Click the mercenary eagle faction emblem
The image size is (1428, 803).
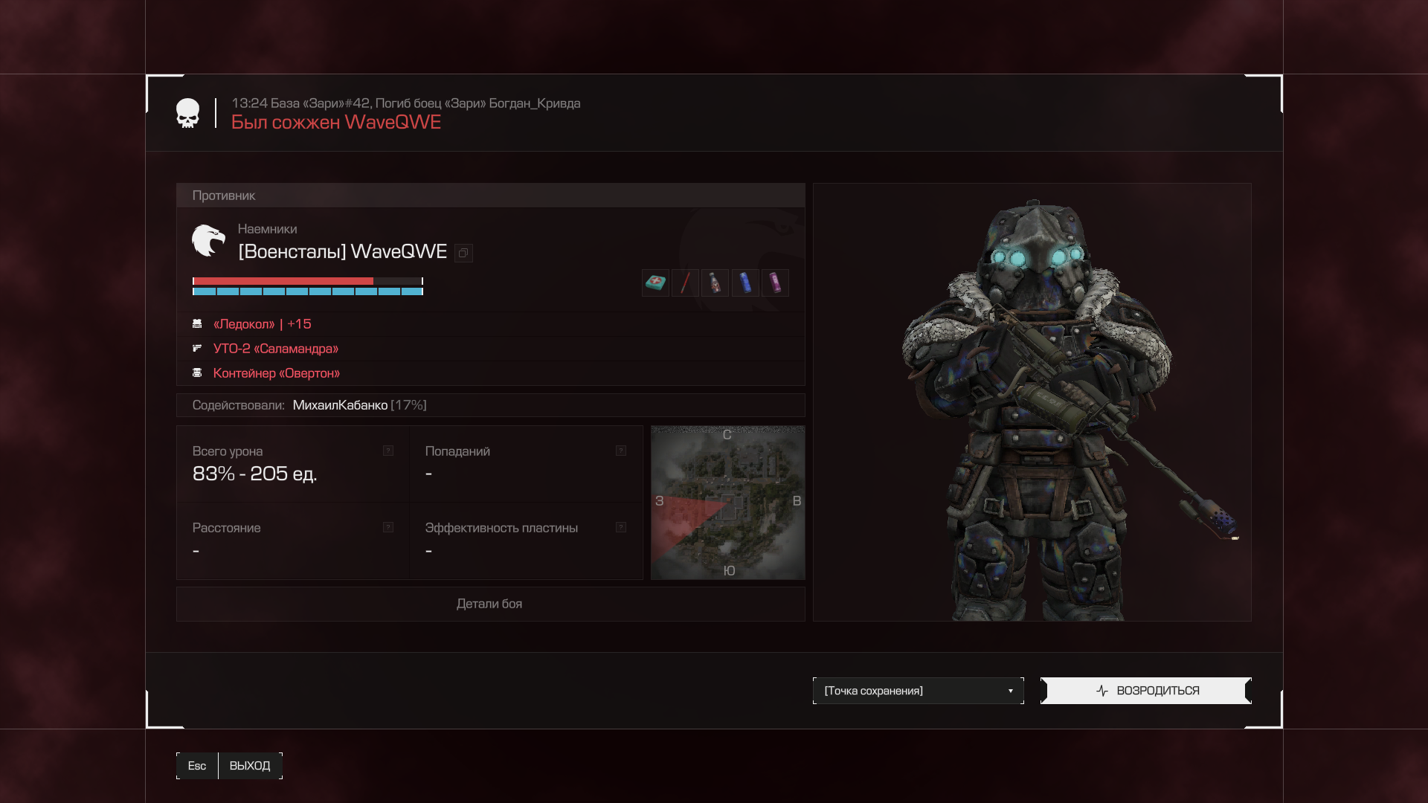(x=208, y=240)
